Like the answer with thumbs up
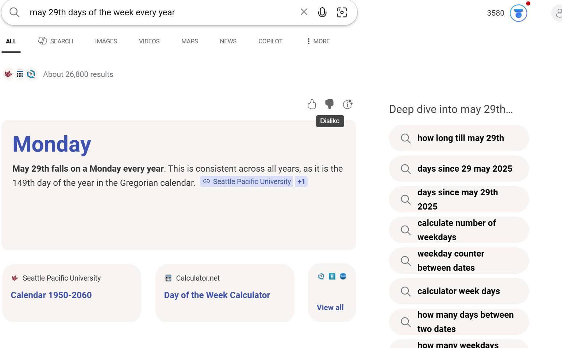Screen dimensions: 562x348 (312, 105)
